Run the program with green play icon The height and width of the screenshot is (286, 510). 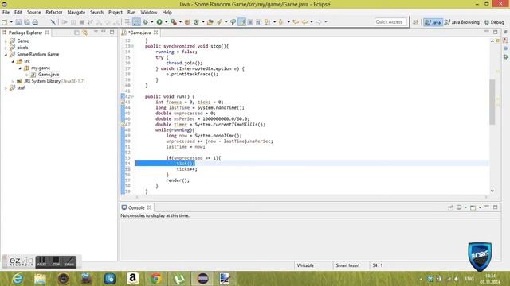pyautogui.click(x=159, y=22)
